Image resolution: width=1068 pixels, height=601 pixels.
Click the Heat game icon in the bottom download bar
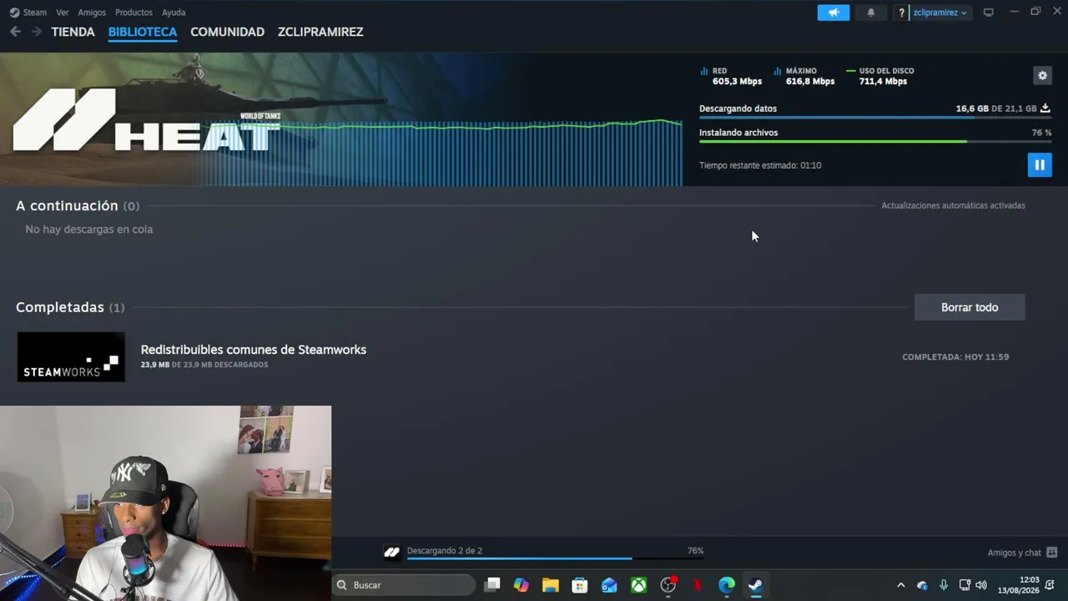point(391,552)
